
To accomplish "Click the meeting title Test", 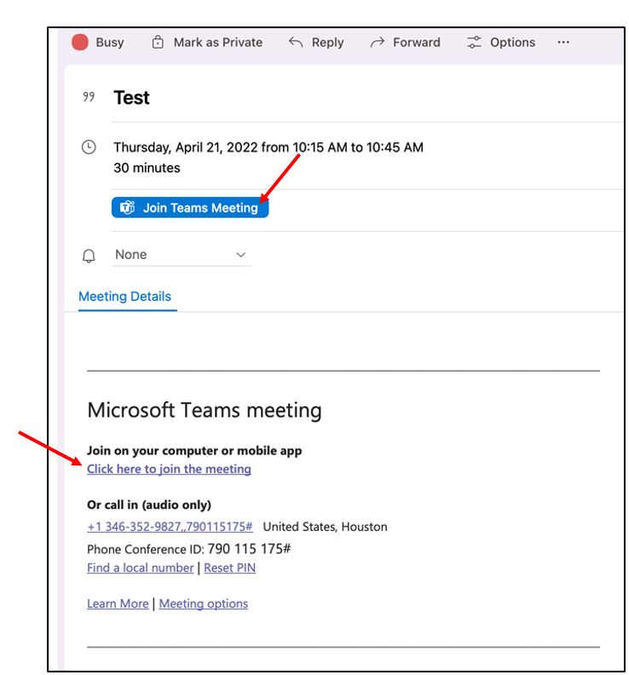I will coord(131,98).
